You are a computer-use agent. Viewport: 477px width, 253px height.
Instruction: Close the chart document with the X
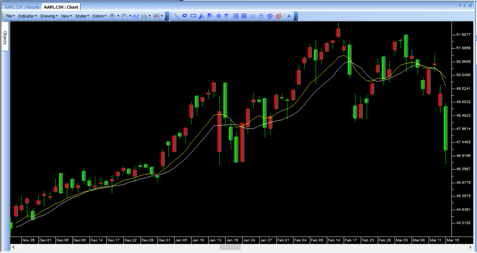point(470,5)
